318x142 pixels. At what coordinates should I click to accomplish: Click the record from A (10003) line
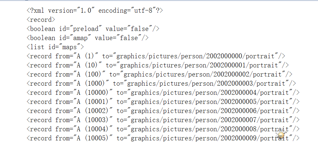pyautogui.click(x=163, y=120)
